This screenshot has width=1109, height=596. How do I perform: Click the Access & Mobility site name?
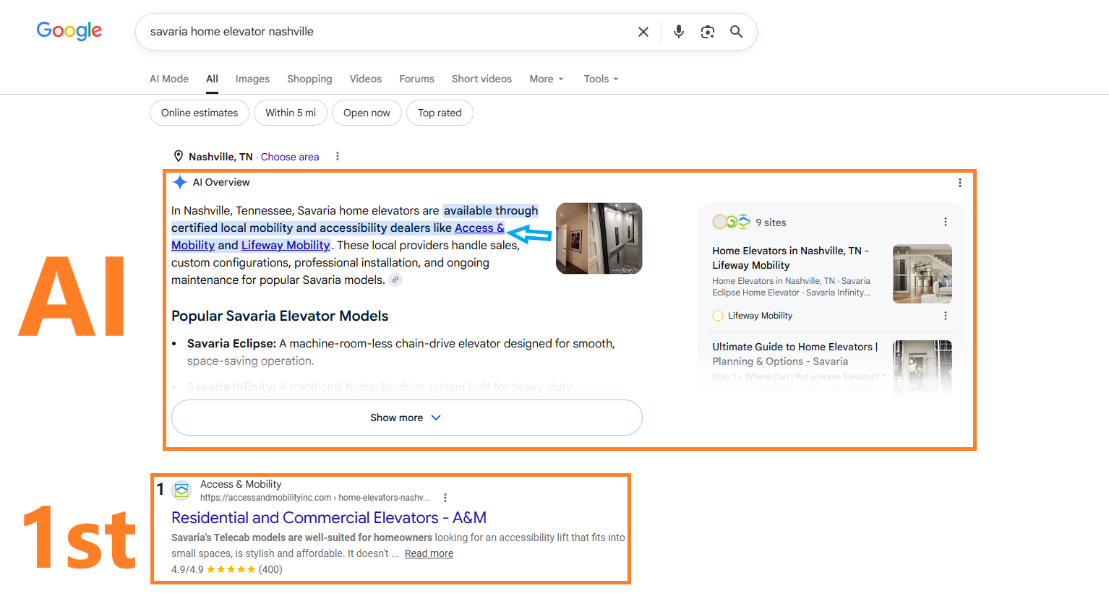241,484
